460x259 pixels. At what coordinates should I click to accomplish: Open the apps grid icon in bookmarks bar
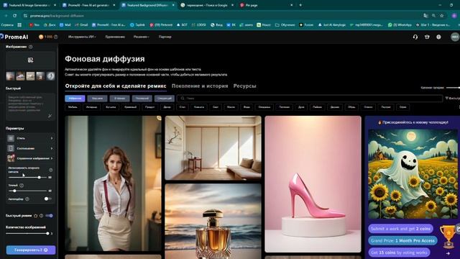19,25
